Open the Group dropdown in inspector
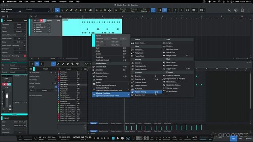Viewport: 253px width, 142px height. click(x=20, y=28)
